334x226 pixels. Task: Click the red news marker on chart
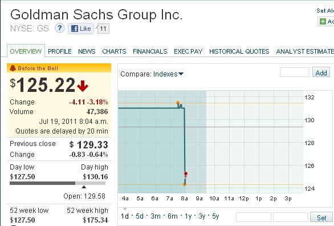(x=186, y=173)
